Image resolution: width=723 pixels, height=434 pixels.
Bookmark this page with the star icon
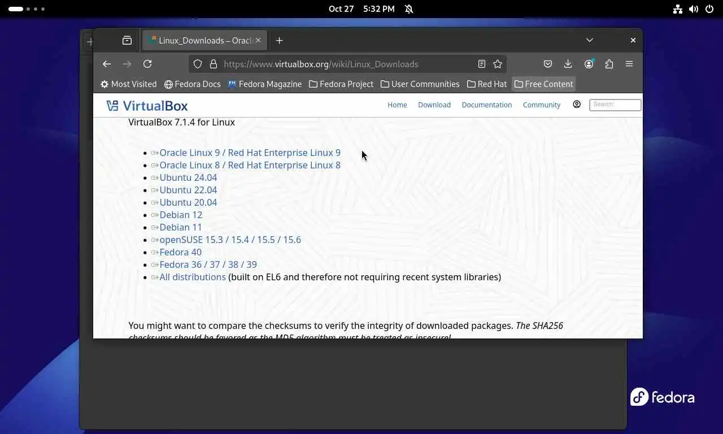click(498, 64)
